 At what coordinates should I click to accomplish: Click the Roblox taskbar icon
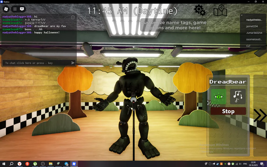(x=74, y=164)
